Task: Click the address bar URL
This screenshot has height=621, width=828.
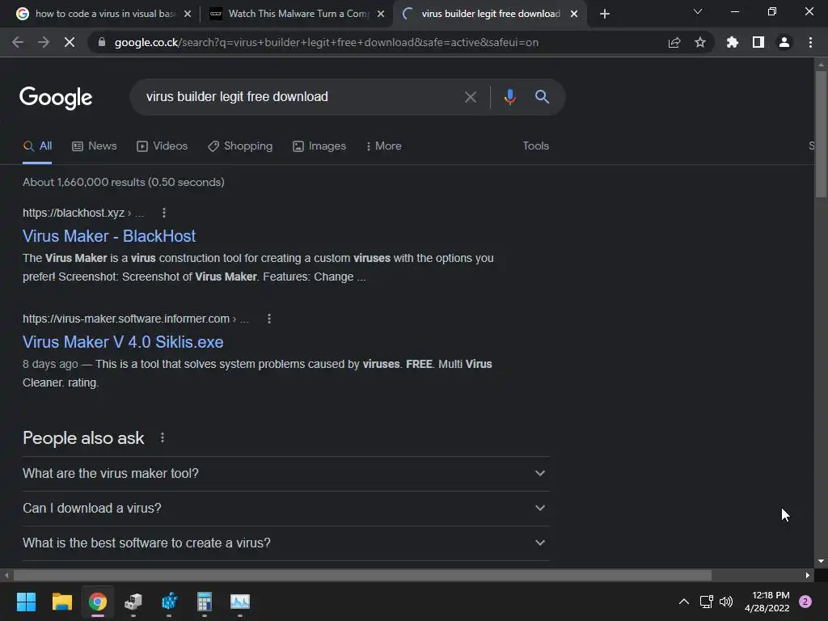Action: pos(327,42)
